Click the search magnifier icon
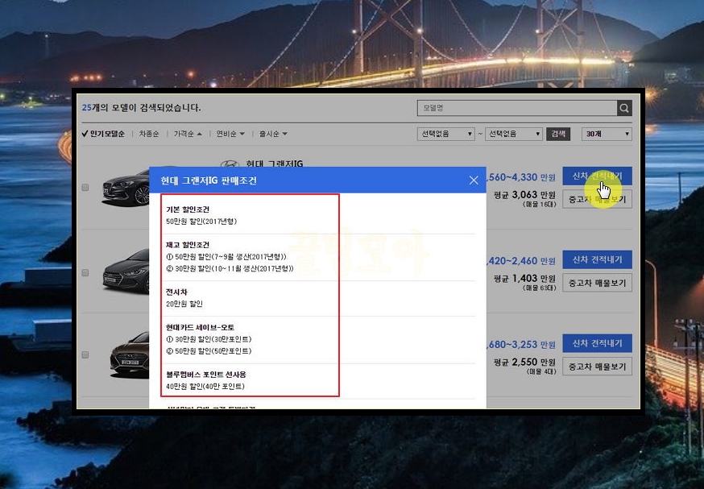This screenshot has height=489, width=704. click(x=624, y=108)
